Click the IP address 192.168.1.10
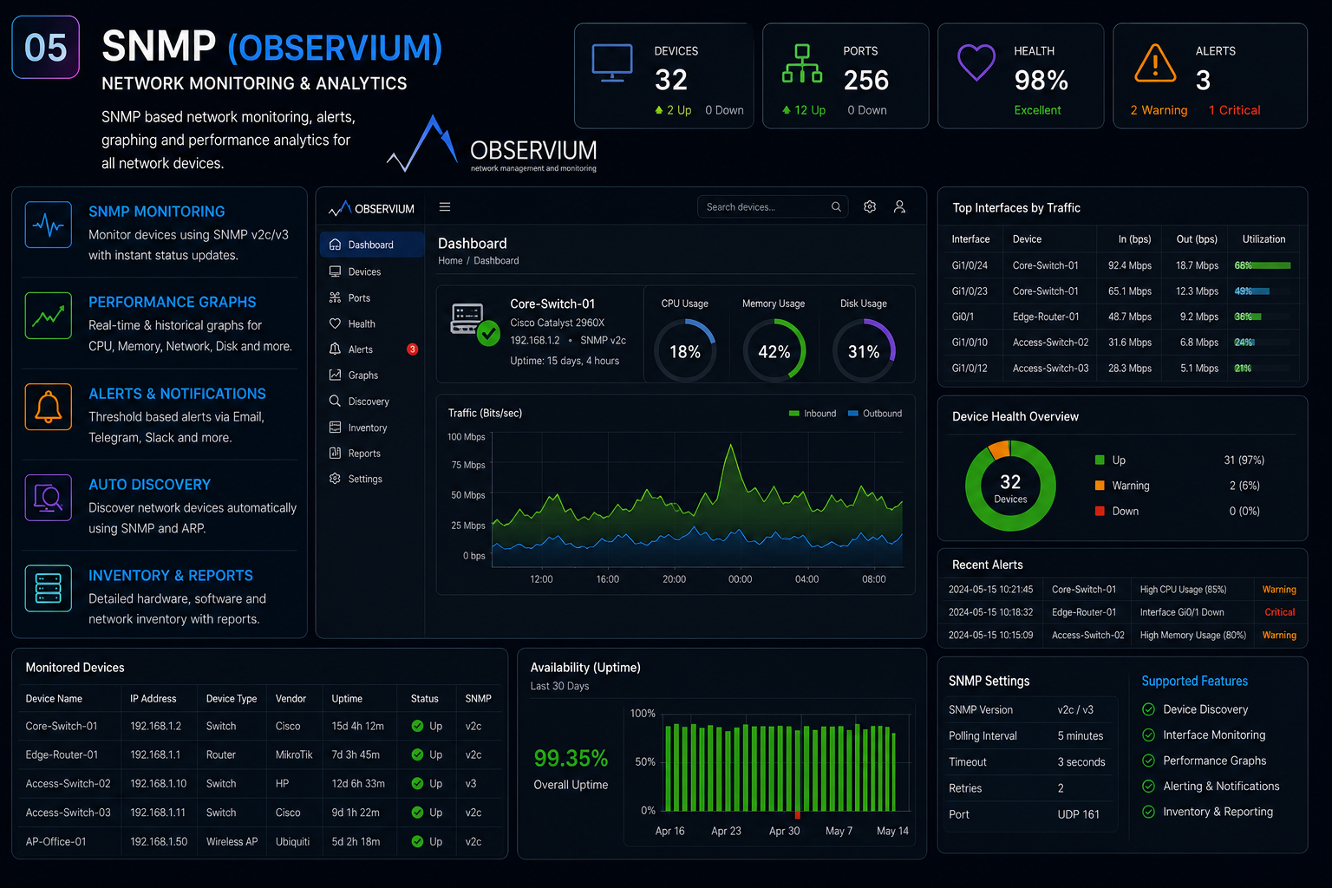1332x888 pixels. [x=159, y=784]
